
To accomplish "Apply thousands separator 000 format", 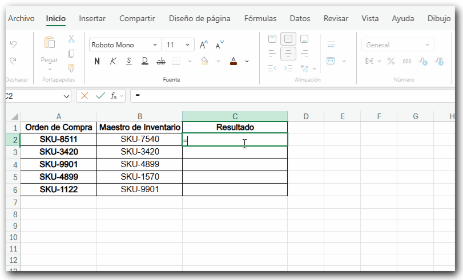I will tap(407, 62).
